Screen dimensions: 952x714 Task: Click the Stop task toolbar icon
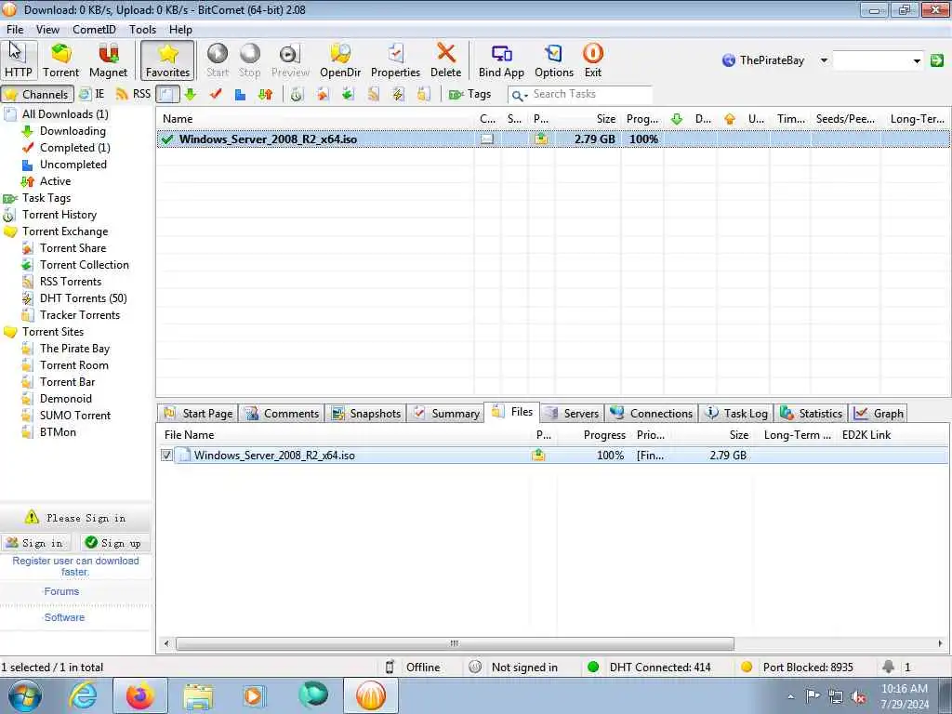249,60
